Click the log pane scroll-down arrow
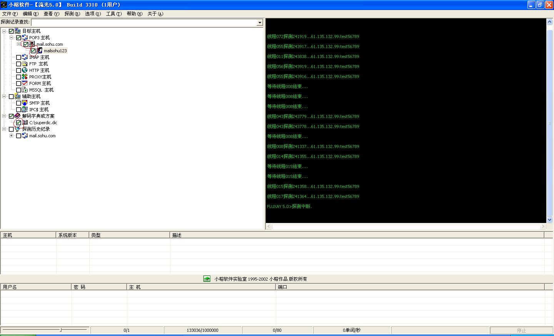 coord(549,220)
